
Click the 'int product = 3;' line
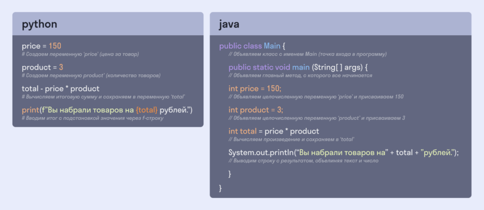[x=256, y=110]
